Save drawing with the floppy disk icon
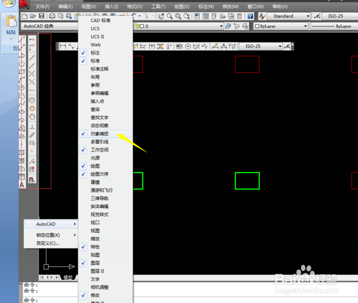This screenshot has height=303, width=358. click(41, 16)
